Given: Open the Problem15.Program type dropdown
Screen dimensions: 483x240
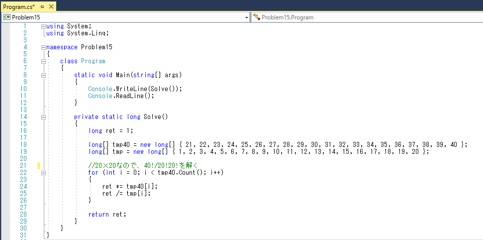Looking at the screenshot, I should pyautogui.click(x=367, y=17).
